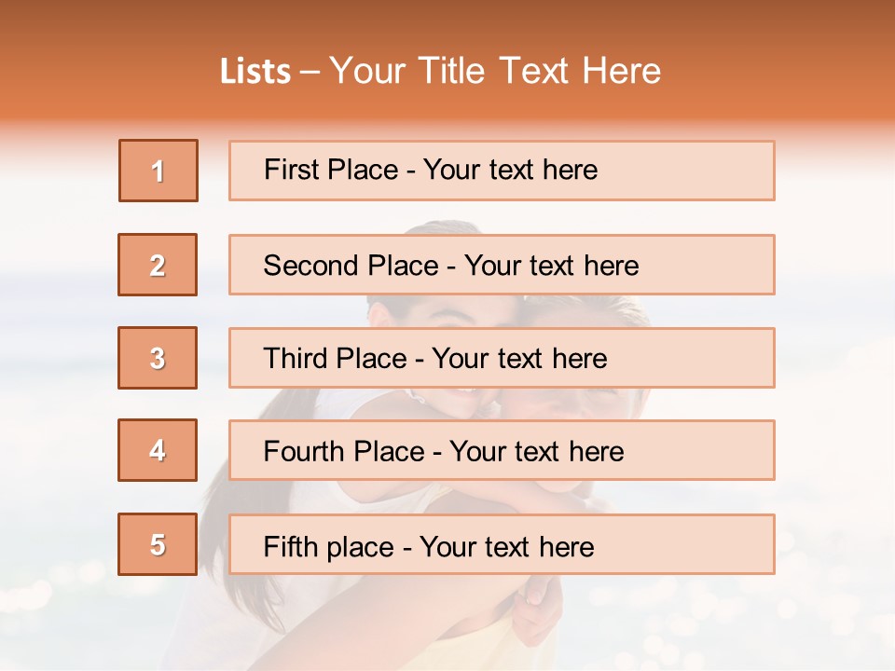Click the number 5 box
This screenshot has width=895, height=671.
coord(158,544)
